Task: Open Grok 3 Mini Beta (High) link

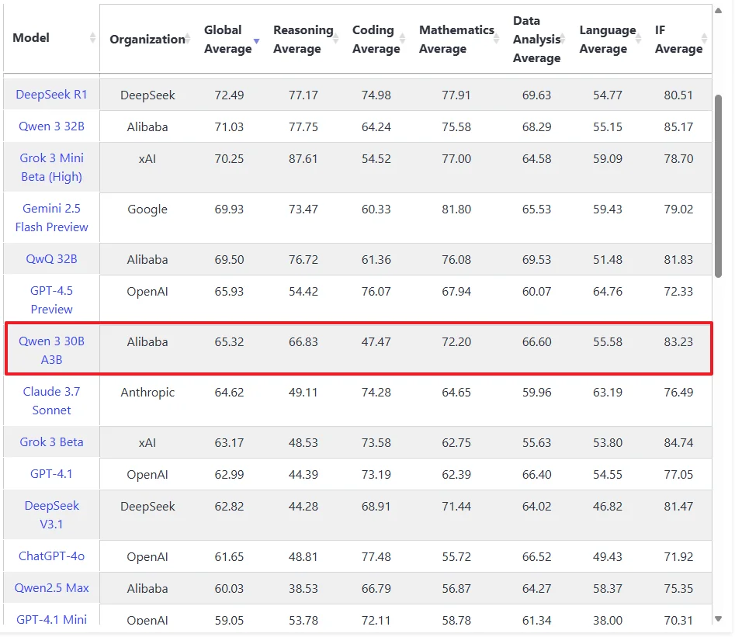Action: pyautogui.click(x=51, y=168)
